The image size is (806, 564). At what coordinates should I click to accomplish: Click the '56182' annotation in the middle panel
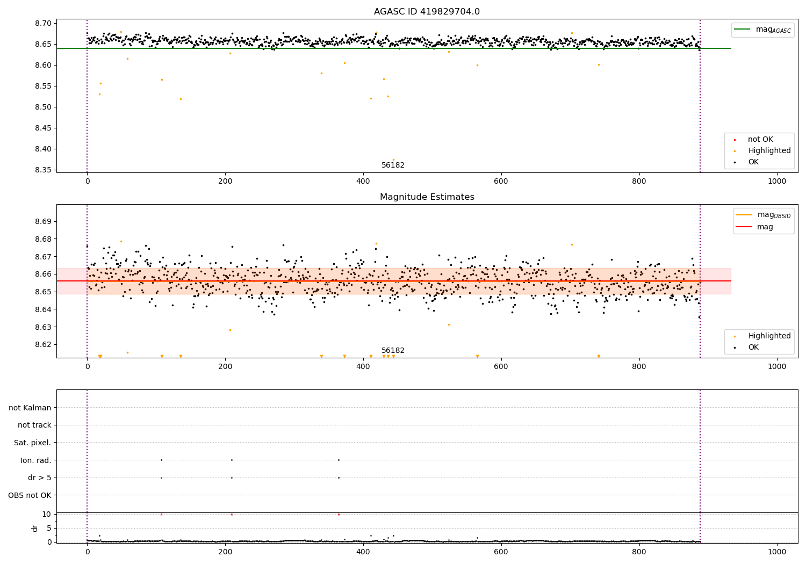click(x=393, y=351)
